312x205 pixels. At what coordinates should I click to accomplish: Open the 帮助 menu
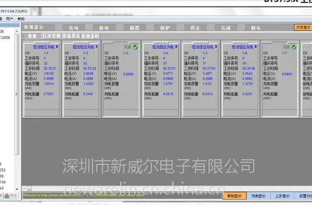21,19
